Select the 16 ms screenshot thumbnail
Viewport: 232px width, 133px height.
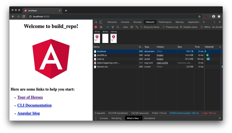point(97,38)
